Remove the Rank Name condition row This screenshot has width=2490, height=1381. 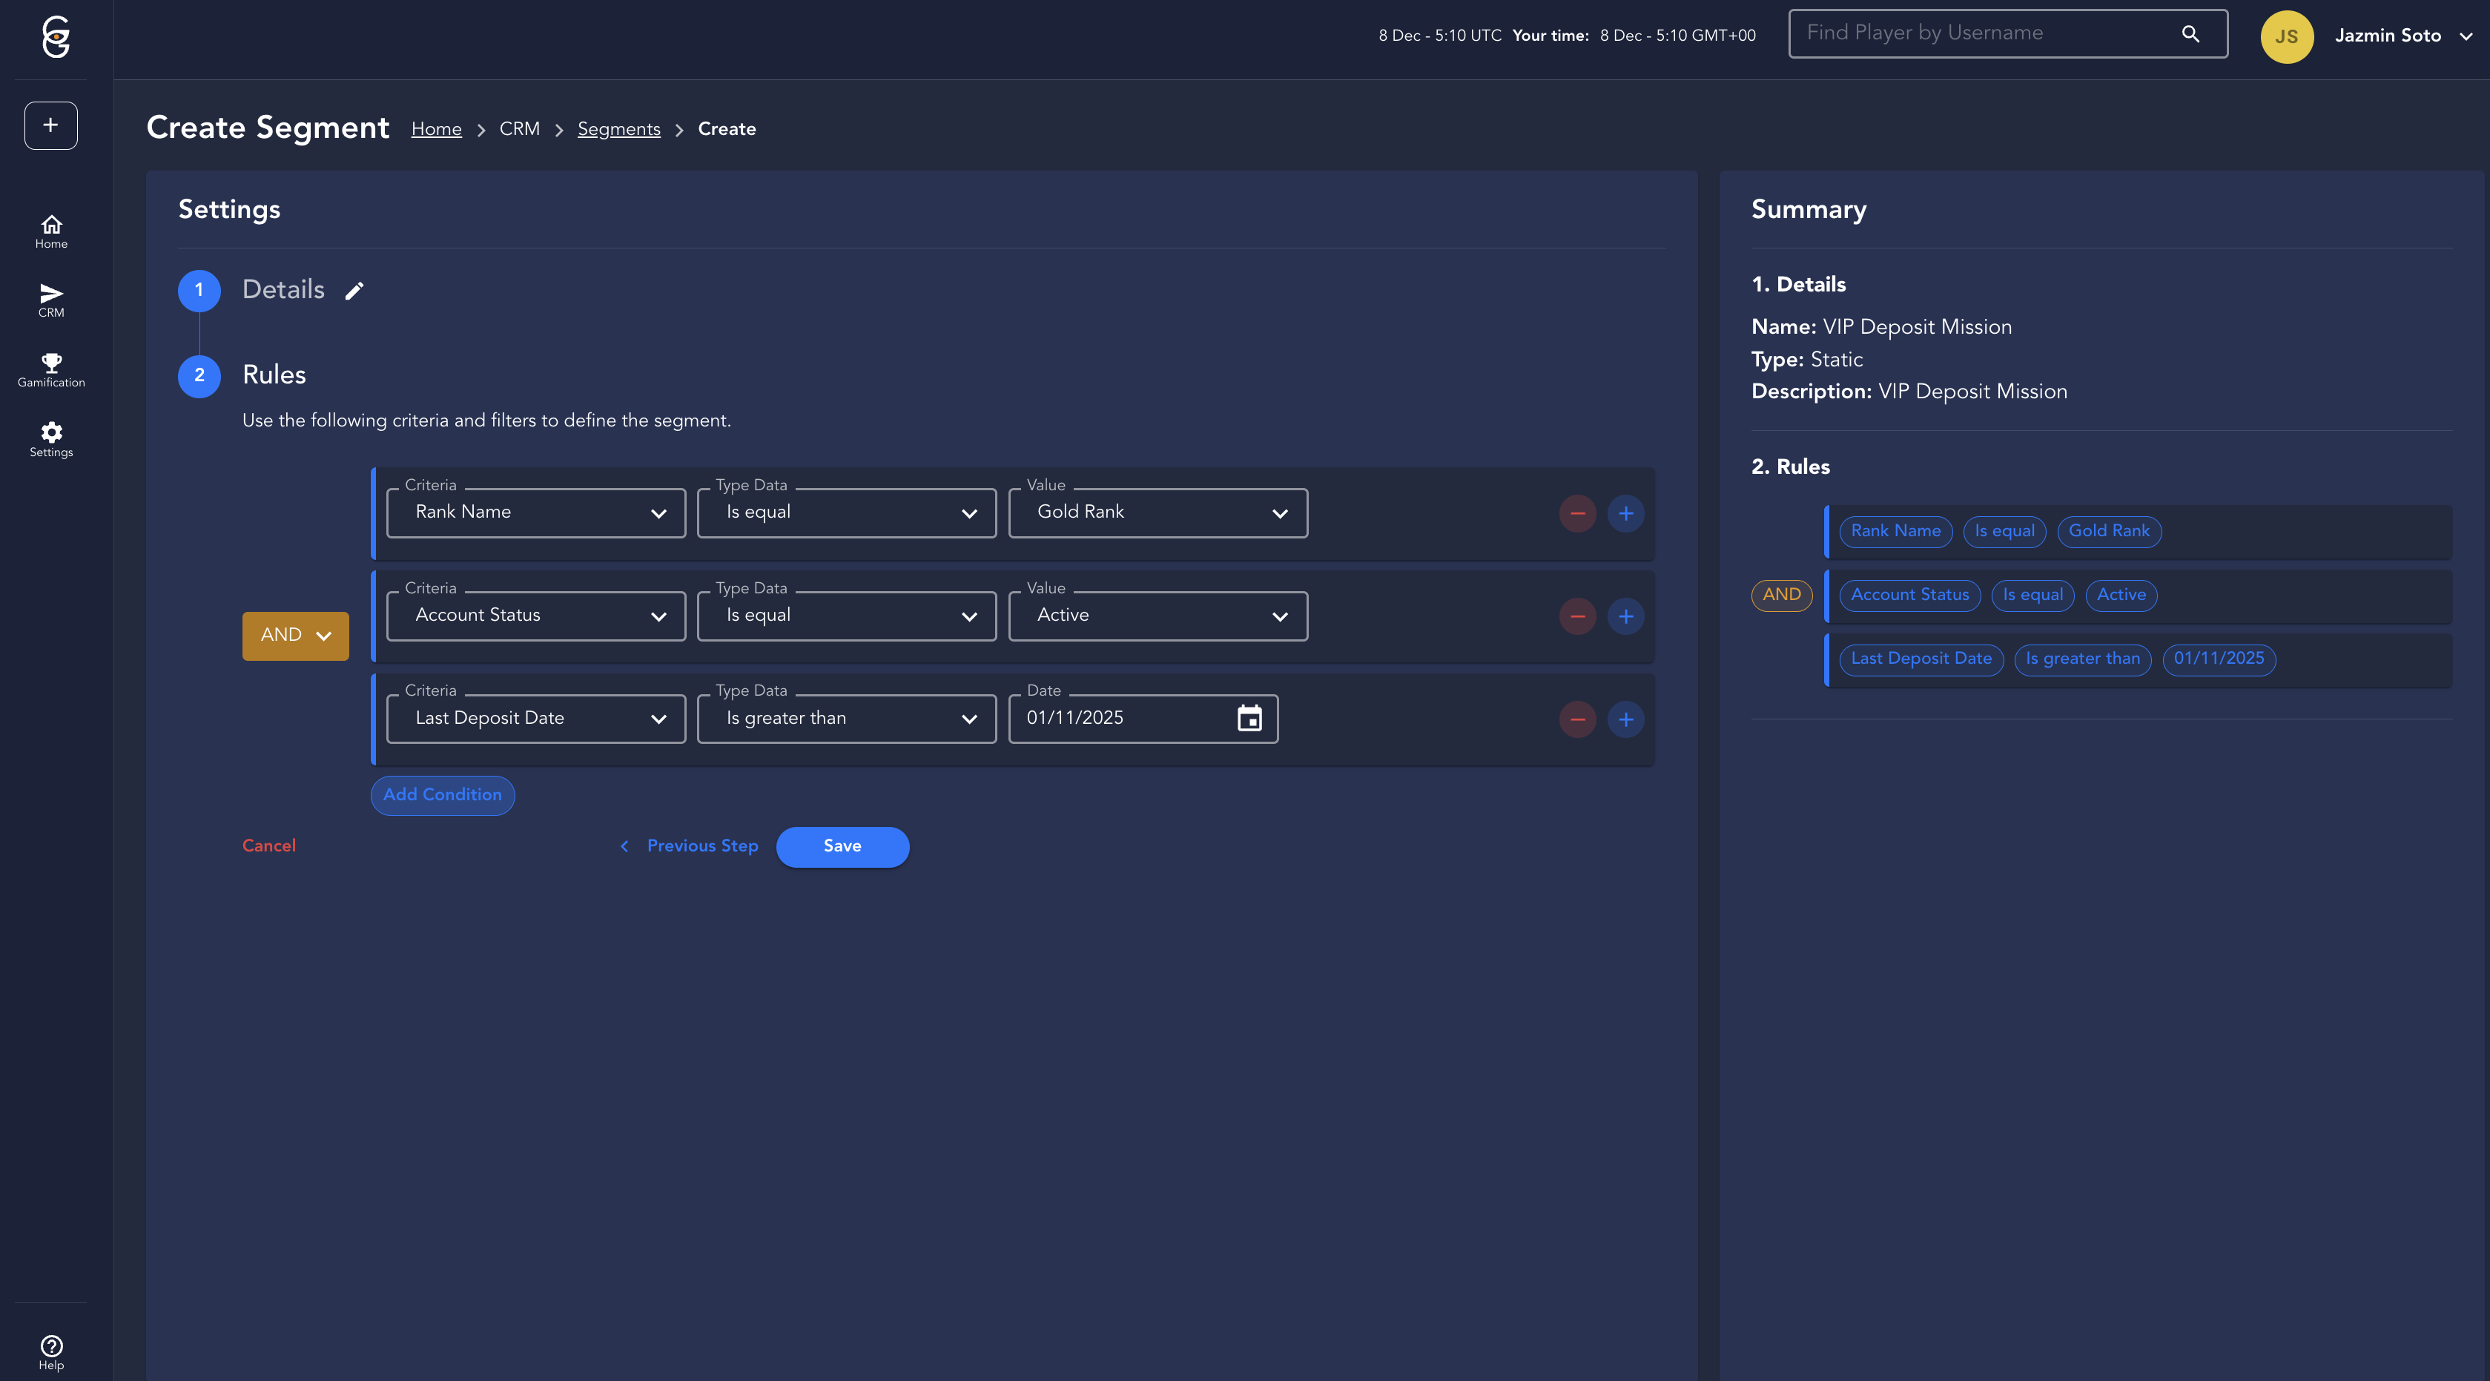1576,513
